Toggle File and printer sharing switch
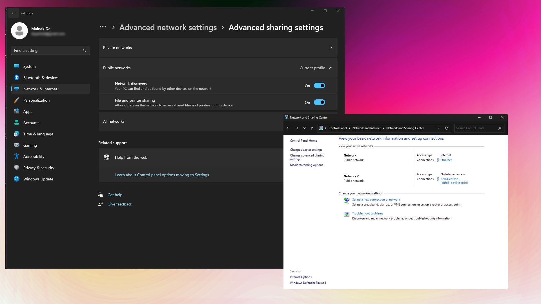This screenshot has width=541, height=304. (320, 102)
